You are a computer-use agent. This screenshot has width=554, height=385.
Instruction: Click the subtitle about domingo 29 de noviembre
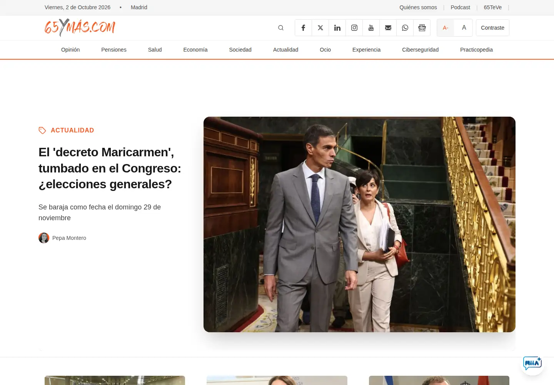point(100,213)
